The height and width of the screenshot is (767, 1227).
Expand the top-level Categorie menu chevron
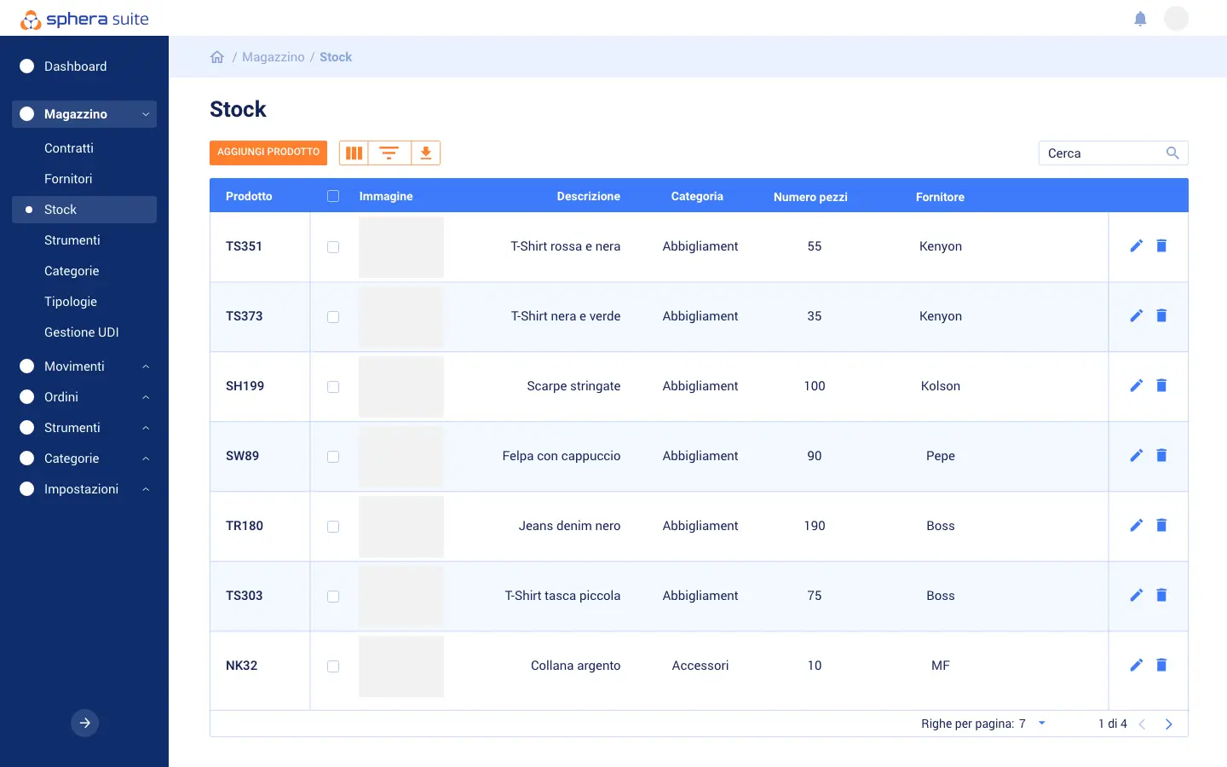[146, 458]
